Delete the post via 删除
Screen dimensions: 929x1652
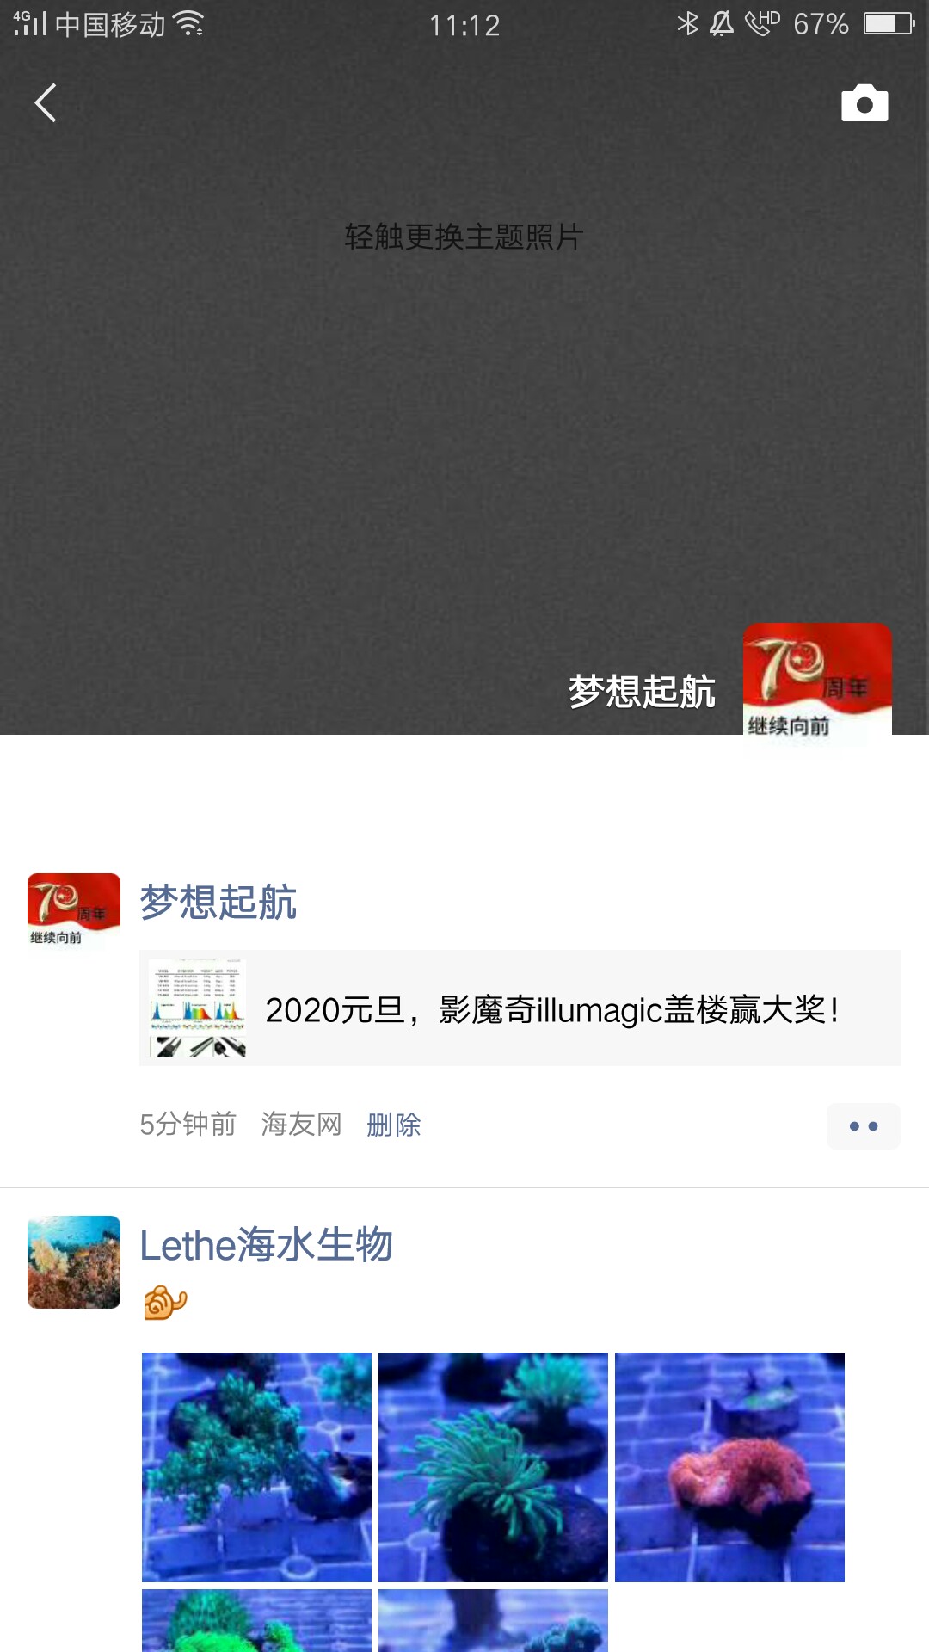tap(394, 1125)
